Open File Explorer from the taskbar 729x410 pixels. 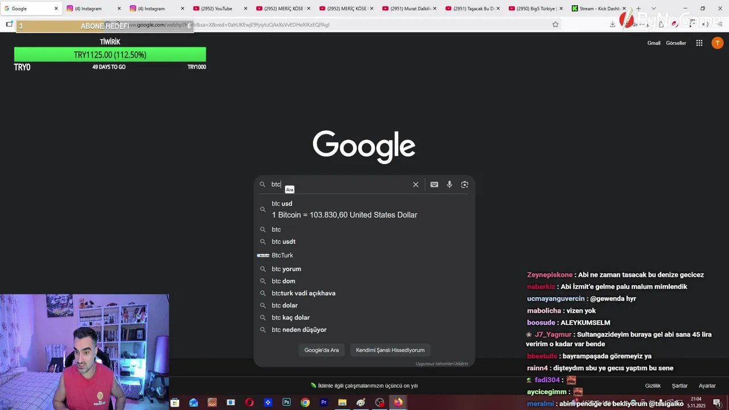(x=342, y=403)
